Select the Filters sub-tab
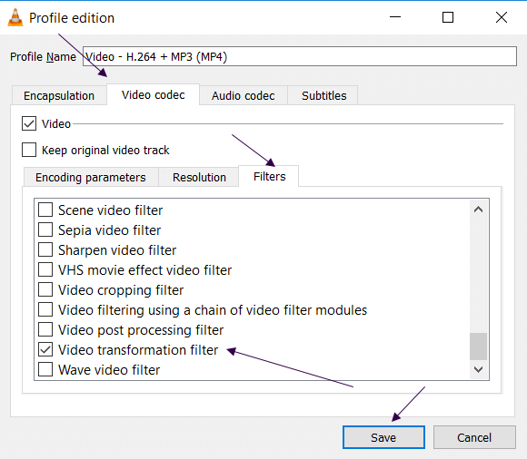 269,177
